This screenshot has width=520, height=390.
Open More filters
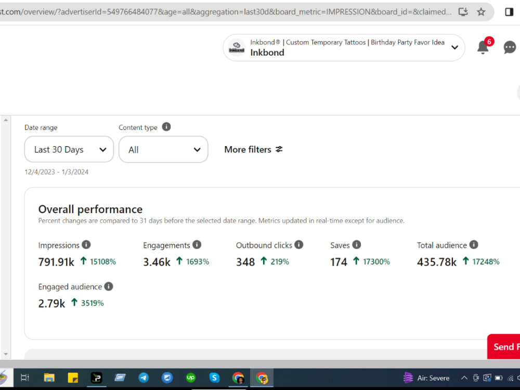[x=253, y=150]
